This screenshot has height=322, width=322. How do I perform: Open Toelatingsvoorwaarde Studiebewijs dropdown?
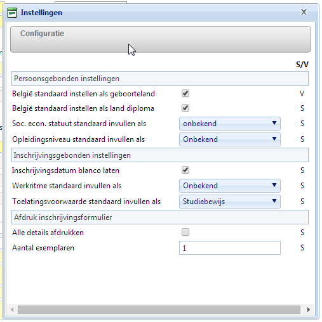[230, 202]
